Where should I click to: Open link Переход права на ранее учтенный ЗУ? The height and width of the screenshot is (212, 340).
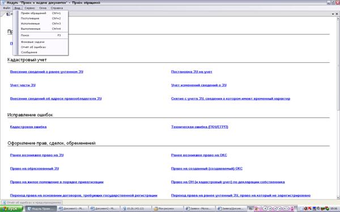coord(241,196)
